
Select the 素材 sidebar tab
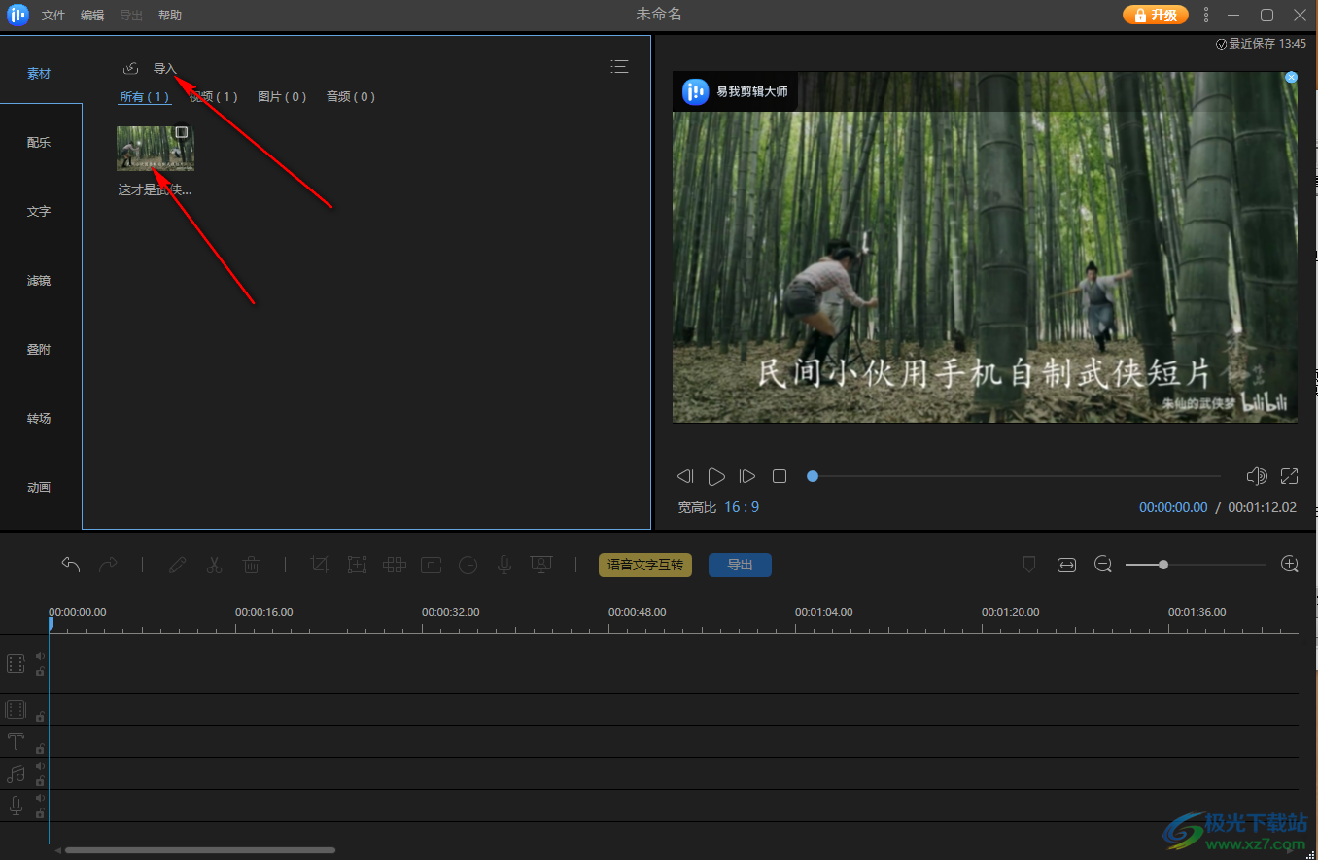pos(39,73)
